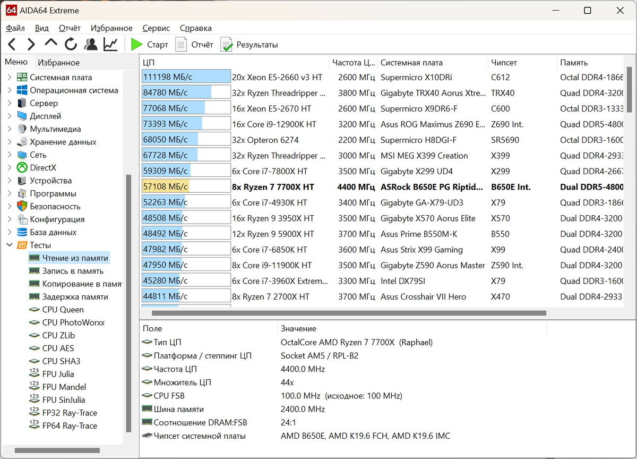Viewport: 637px width, 459px height.
Task: Select the Копирование в память test
Action: (x=75, y=284)
